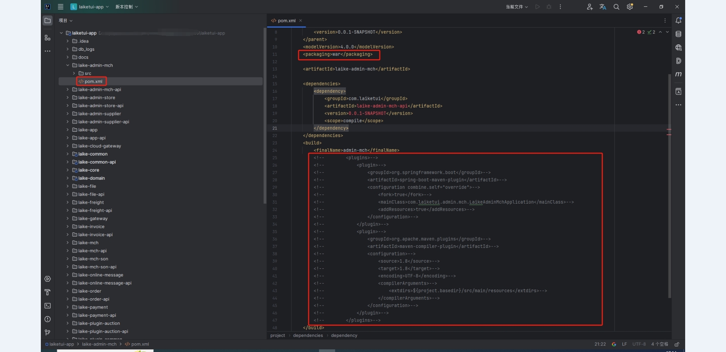
Task: Click UTF-8 encoding in status bar
Action: click(x=639, y=344)
